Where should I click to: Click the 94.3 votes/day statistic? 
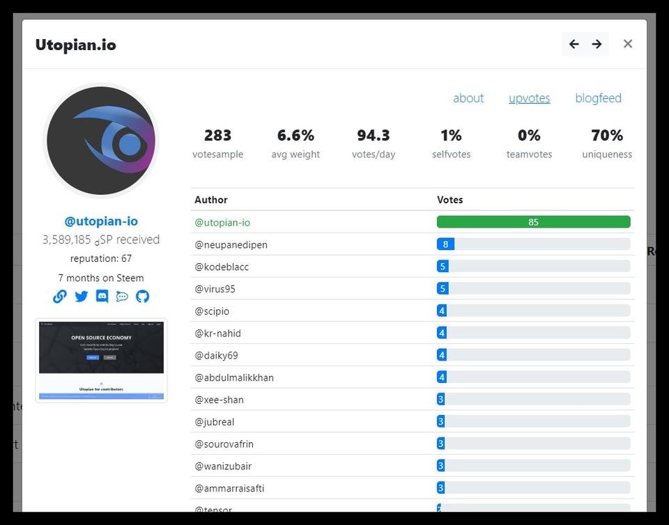(x=374, y=143)
